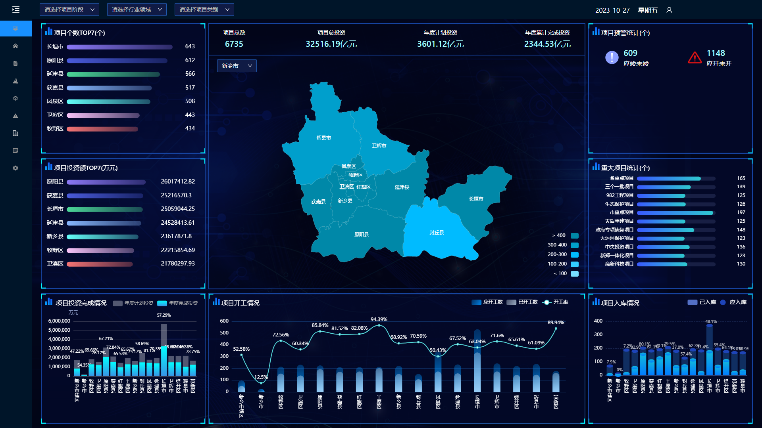Open the message note sidebar icon
This screenshot has height=428, width=762.
pyautogui.click(x=15, y=151)
